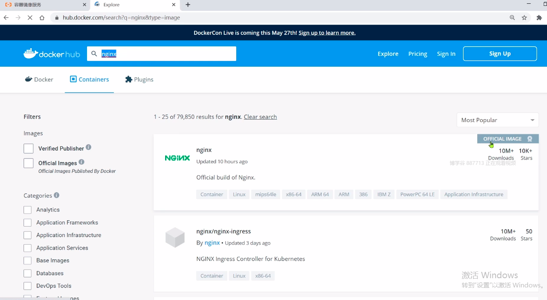Image resolution: width=547 pixels, height=300 pixels.
Task: Click 'NGINX Ingress Controller for Kubernetes' text
Action: coord(251,258)
